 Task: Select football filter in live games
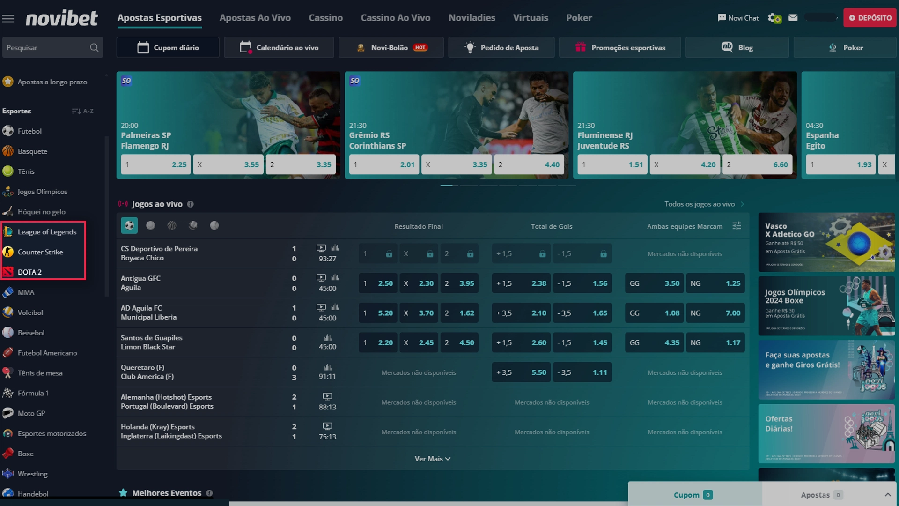[x=129, y=225]
